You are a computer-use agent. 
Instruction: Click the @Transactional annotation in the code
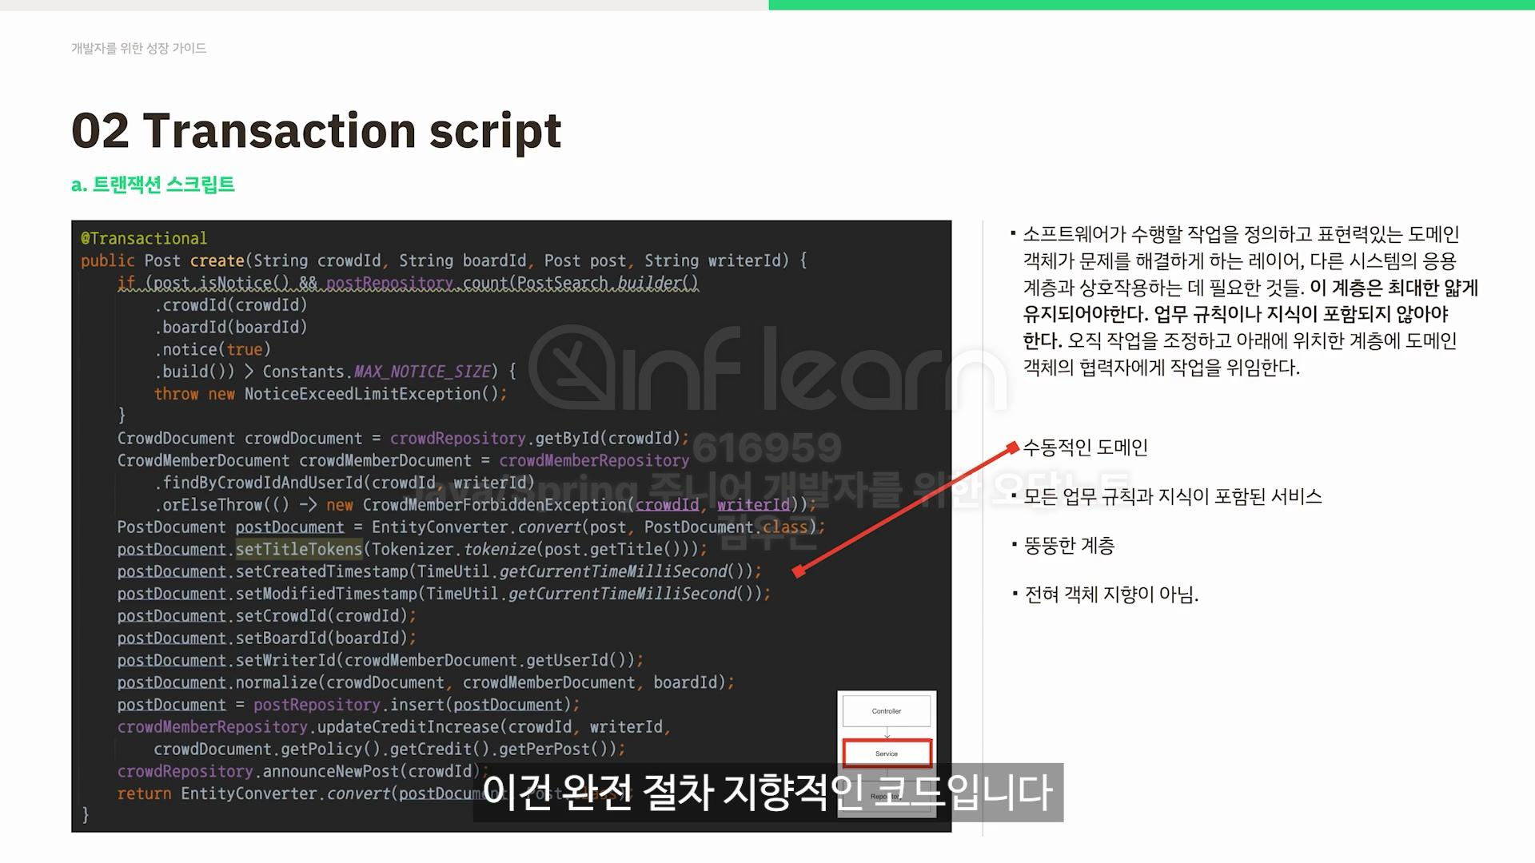[x=144, y=238]
